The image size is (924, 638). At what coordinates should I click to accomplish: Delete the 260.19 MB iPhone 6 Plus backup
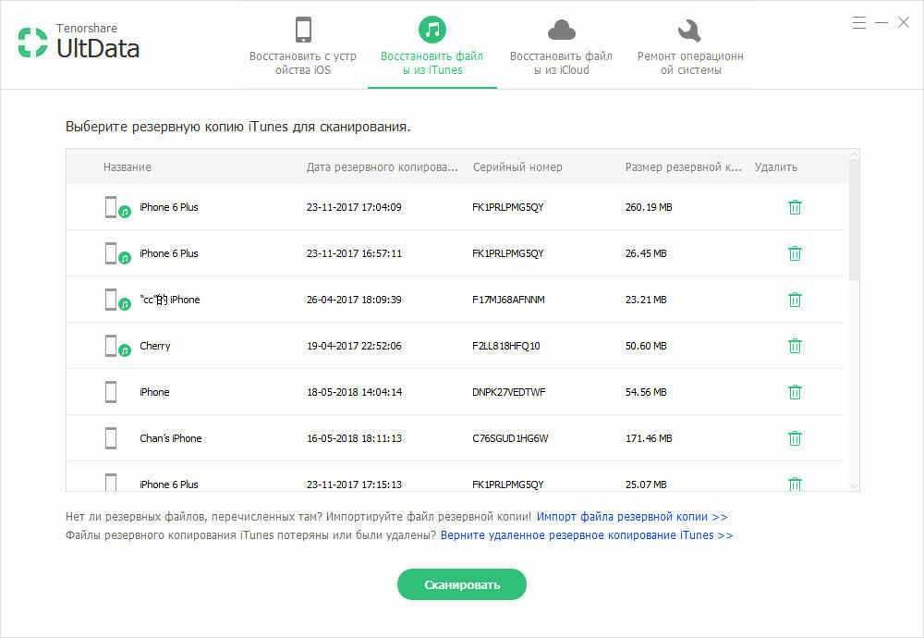794,207
